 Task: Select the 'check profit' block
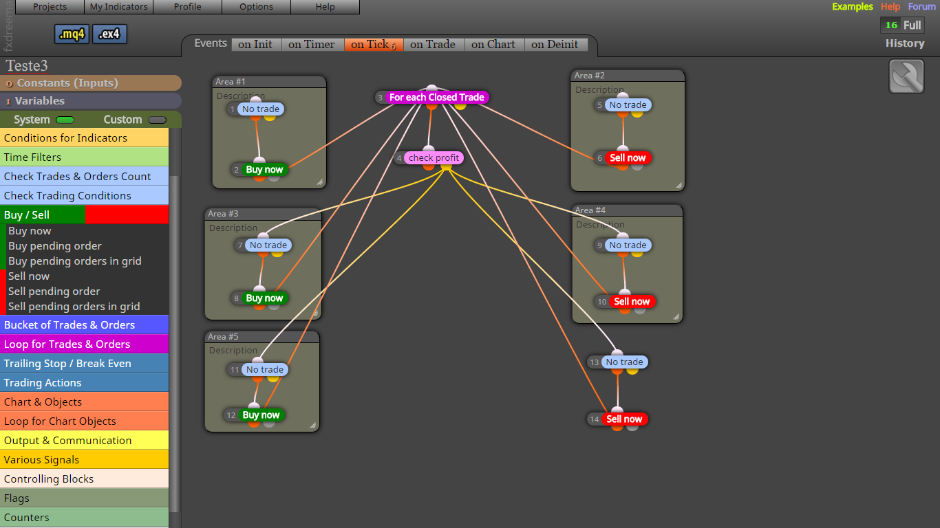(x=434, y=158)
